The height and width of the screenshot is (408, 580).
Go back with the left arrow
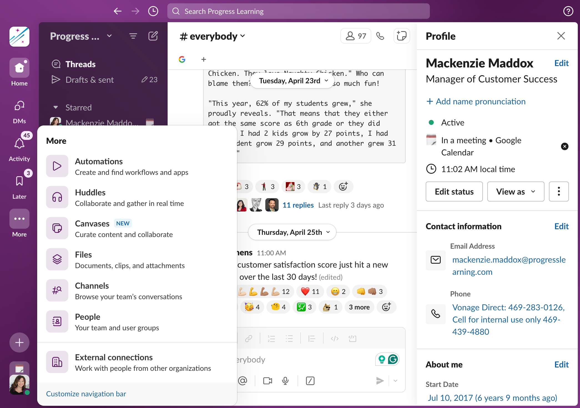tap(118, 11)
